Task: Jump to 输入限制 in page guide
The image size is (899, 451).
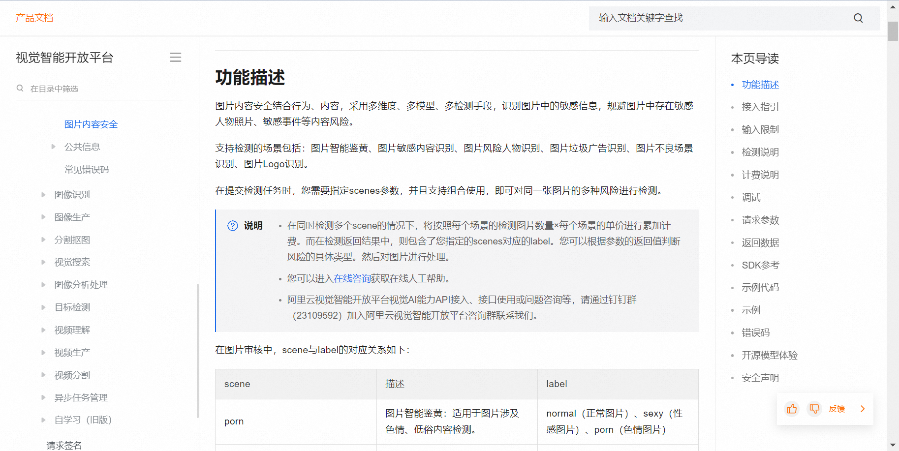Action: tap(760, 129)
